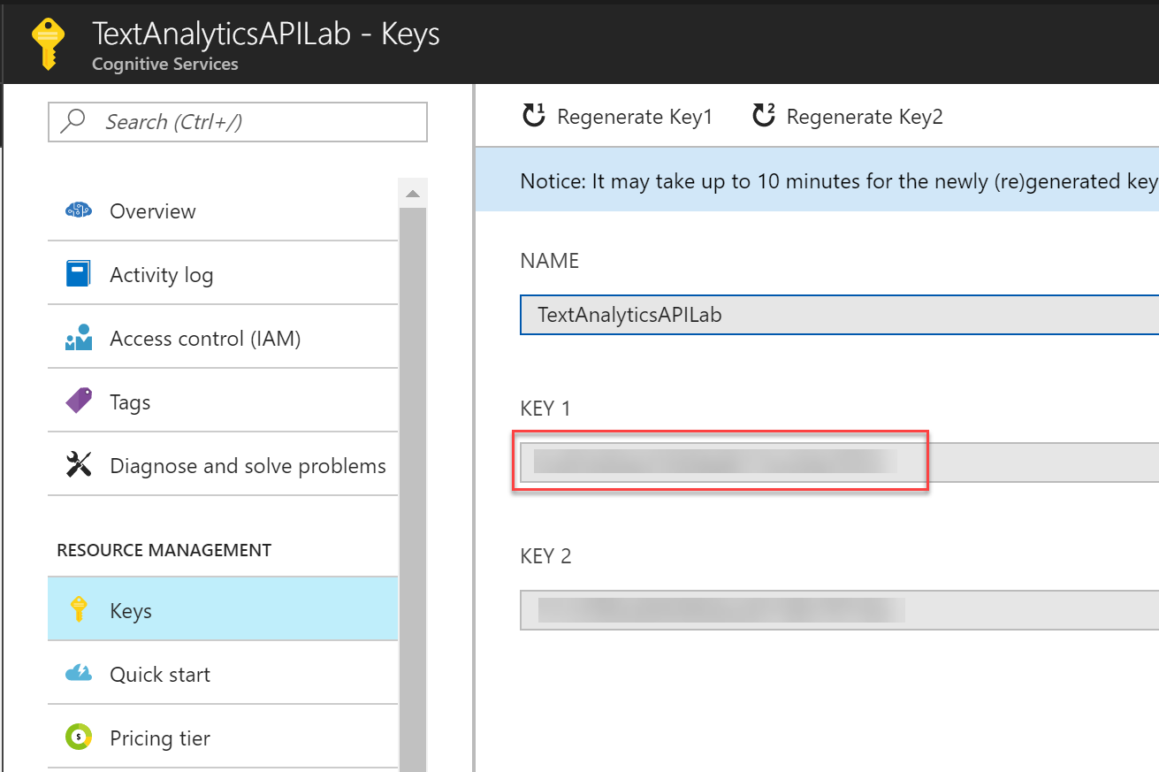Click the Pricing tier dollar icon
The image size is (1159, 772).
[80, 738]
